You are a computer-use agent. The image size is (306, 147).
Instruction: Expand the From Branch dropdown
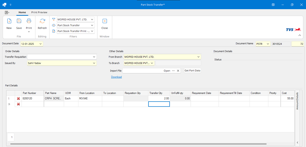tap(198, 57)
